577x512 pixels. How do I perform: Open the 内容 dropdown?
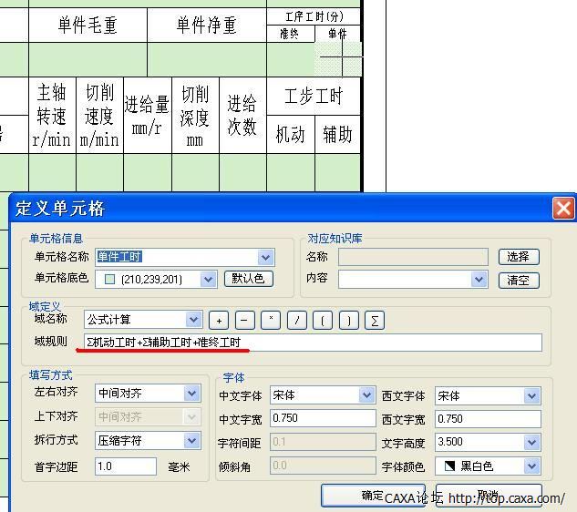pyautogui.click(x=479, y=280)
